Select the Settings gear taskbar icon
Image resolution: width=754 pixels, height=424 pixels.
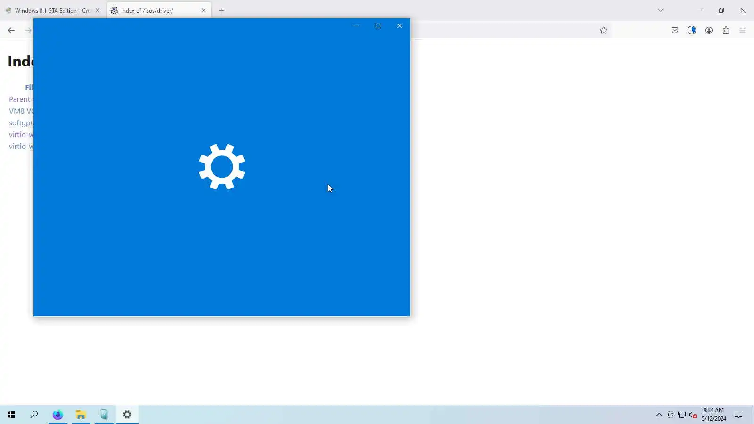127,415
